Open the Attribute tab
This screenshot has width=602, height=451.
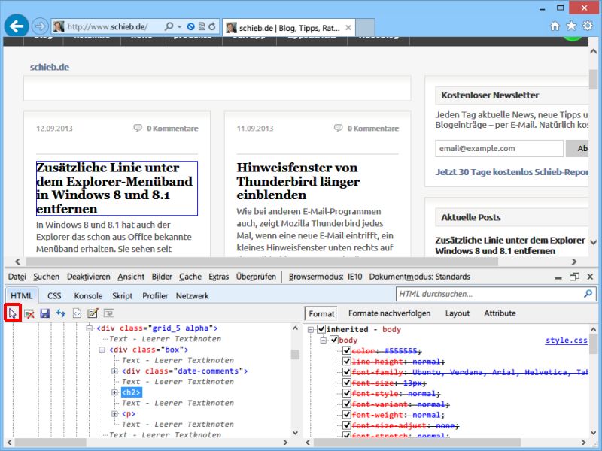pos(500,313)
